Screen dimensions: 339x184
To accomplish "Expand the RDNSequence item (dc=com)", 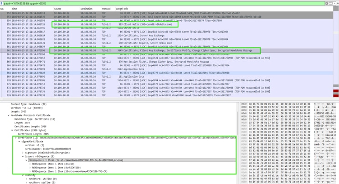I will 30,164.
